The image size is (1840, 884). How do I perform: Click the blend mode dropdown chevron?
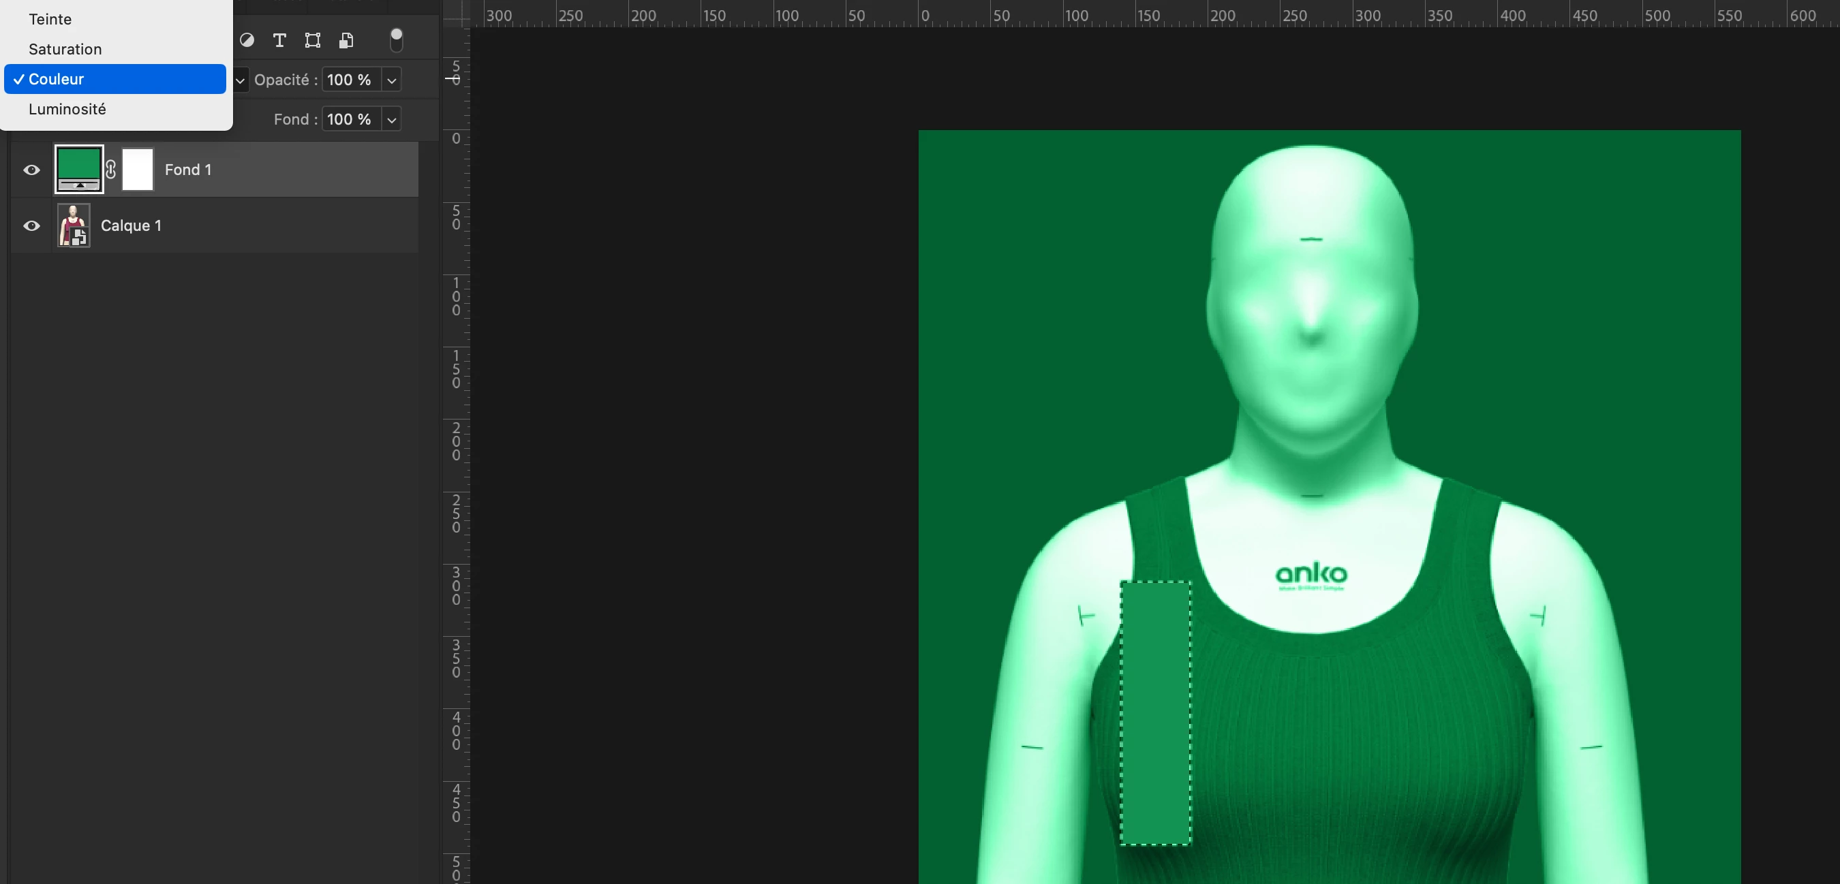(x=240, y=80)
